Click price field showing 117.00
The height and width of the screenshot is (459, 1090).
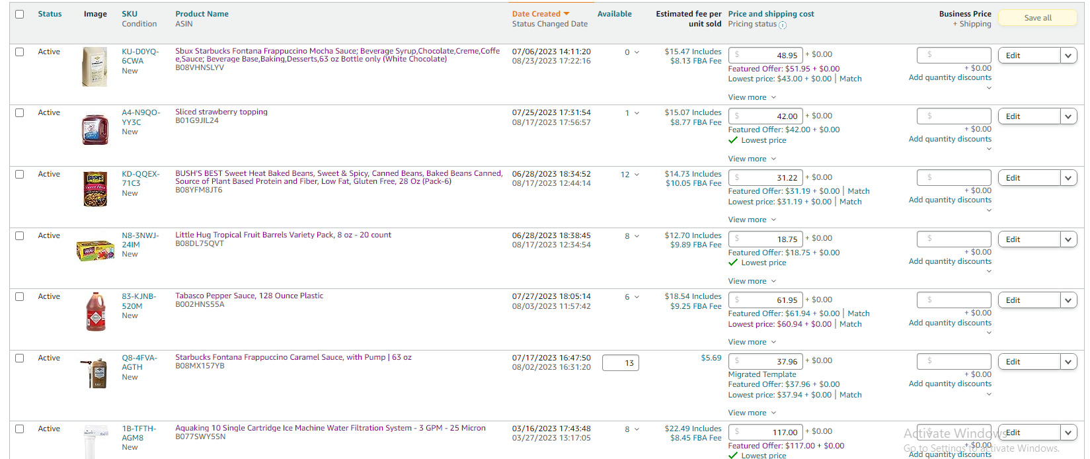pyautogui.click(x=765, y=433)
